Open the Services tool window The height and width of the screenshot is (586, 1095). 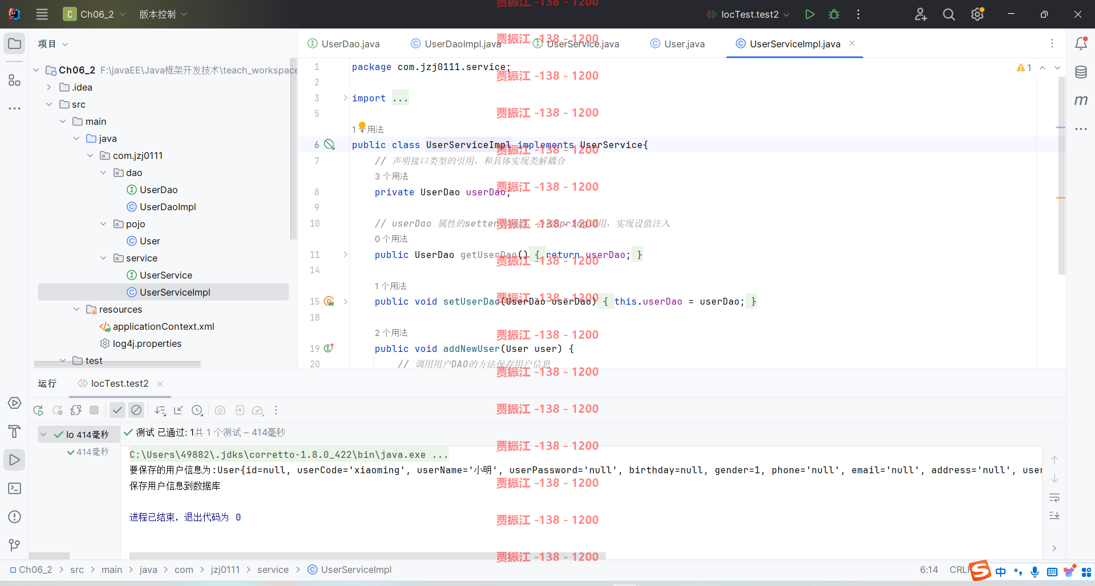pos(14,403)
